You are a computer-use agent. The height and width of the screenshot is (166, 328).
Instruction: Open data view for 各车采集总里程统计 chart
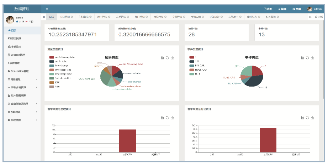point(162,118)
